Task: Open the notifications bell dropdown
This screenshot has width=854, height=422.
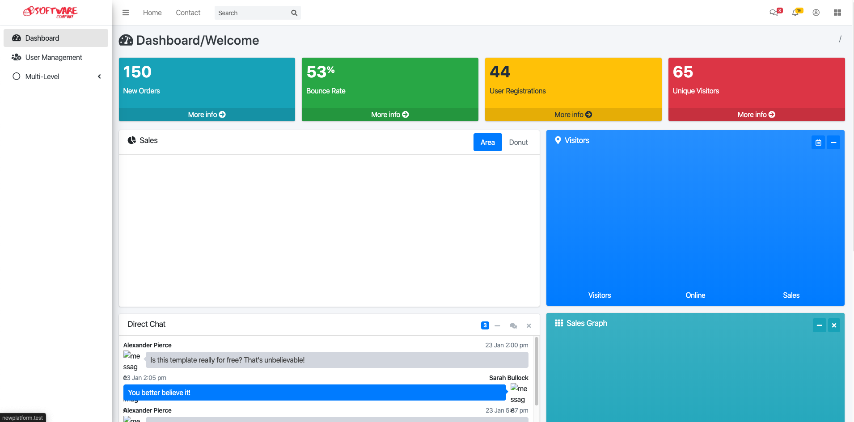Action: (x=795, y=13)
